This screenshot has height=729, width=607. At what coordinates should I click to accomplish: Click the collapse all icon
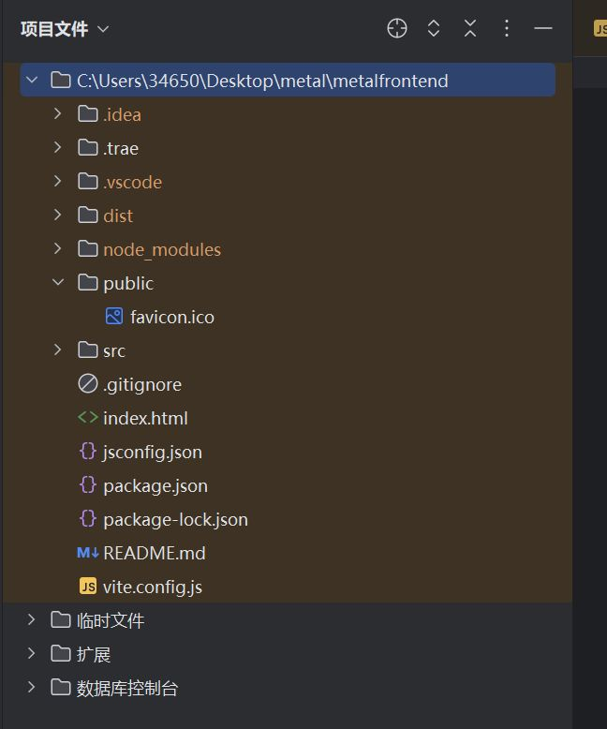click(470, 28)
